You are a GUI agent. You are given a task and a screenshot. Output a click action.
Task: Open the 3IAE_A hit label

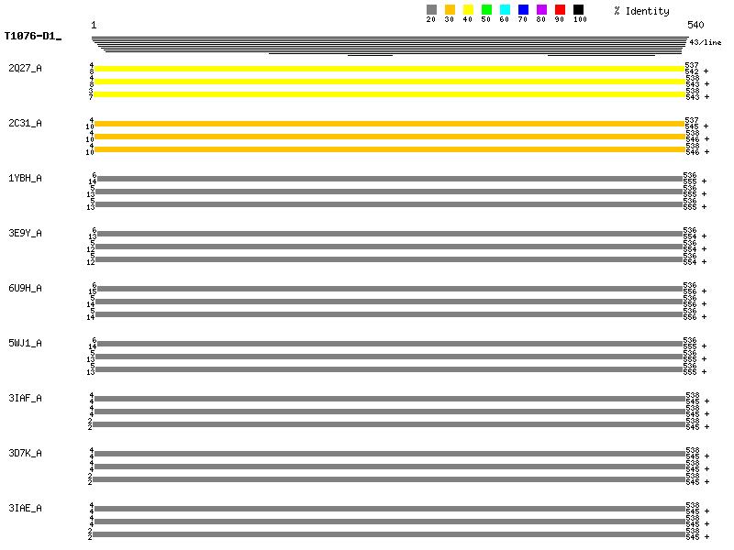pyautogui.click(x=25, y=509)
